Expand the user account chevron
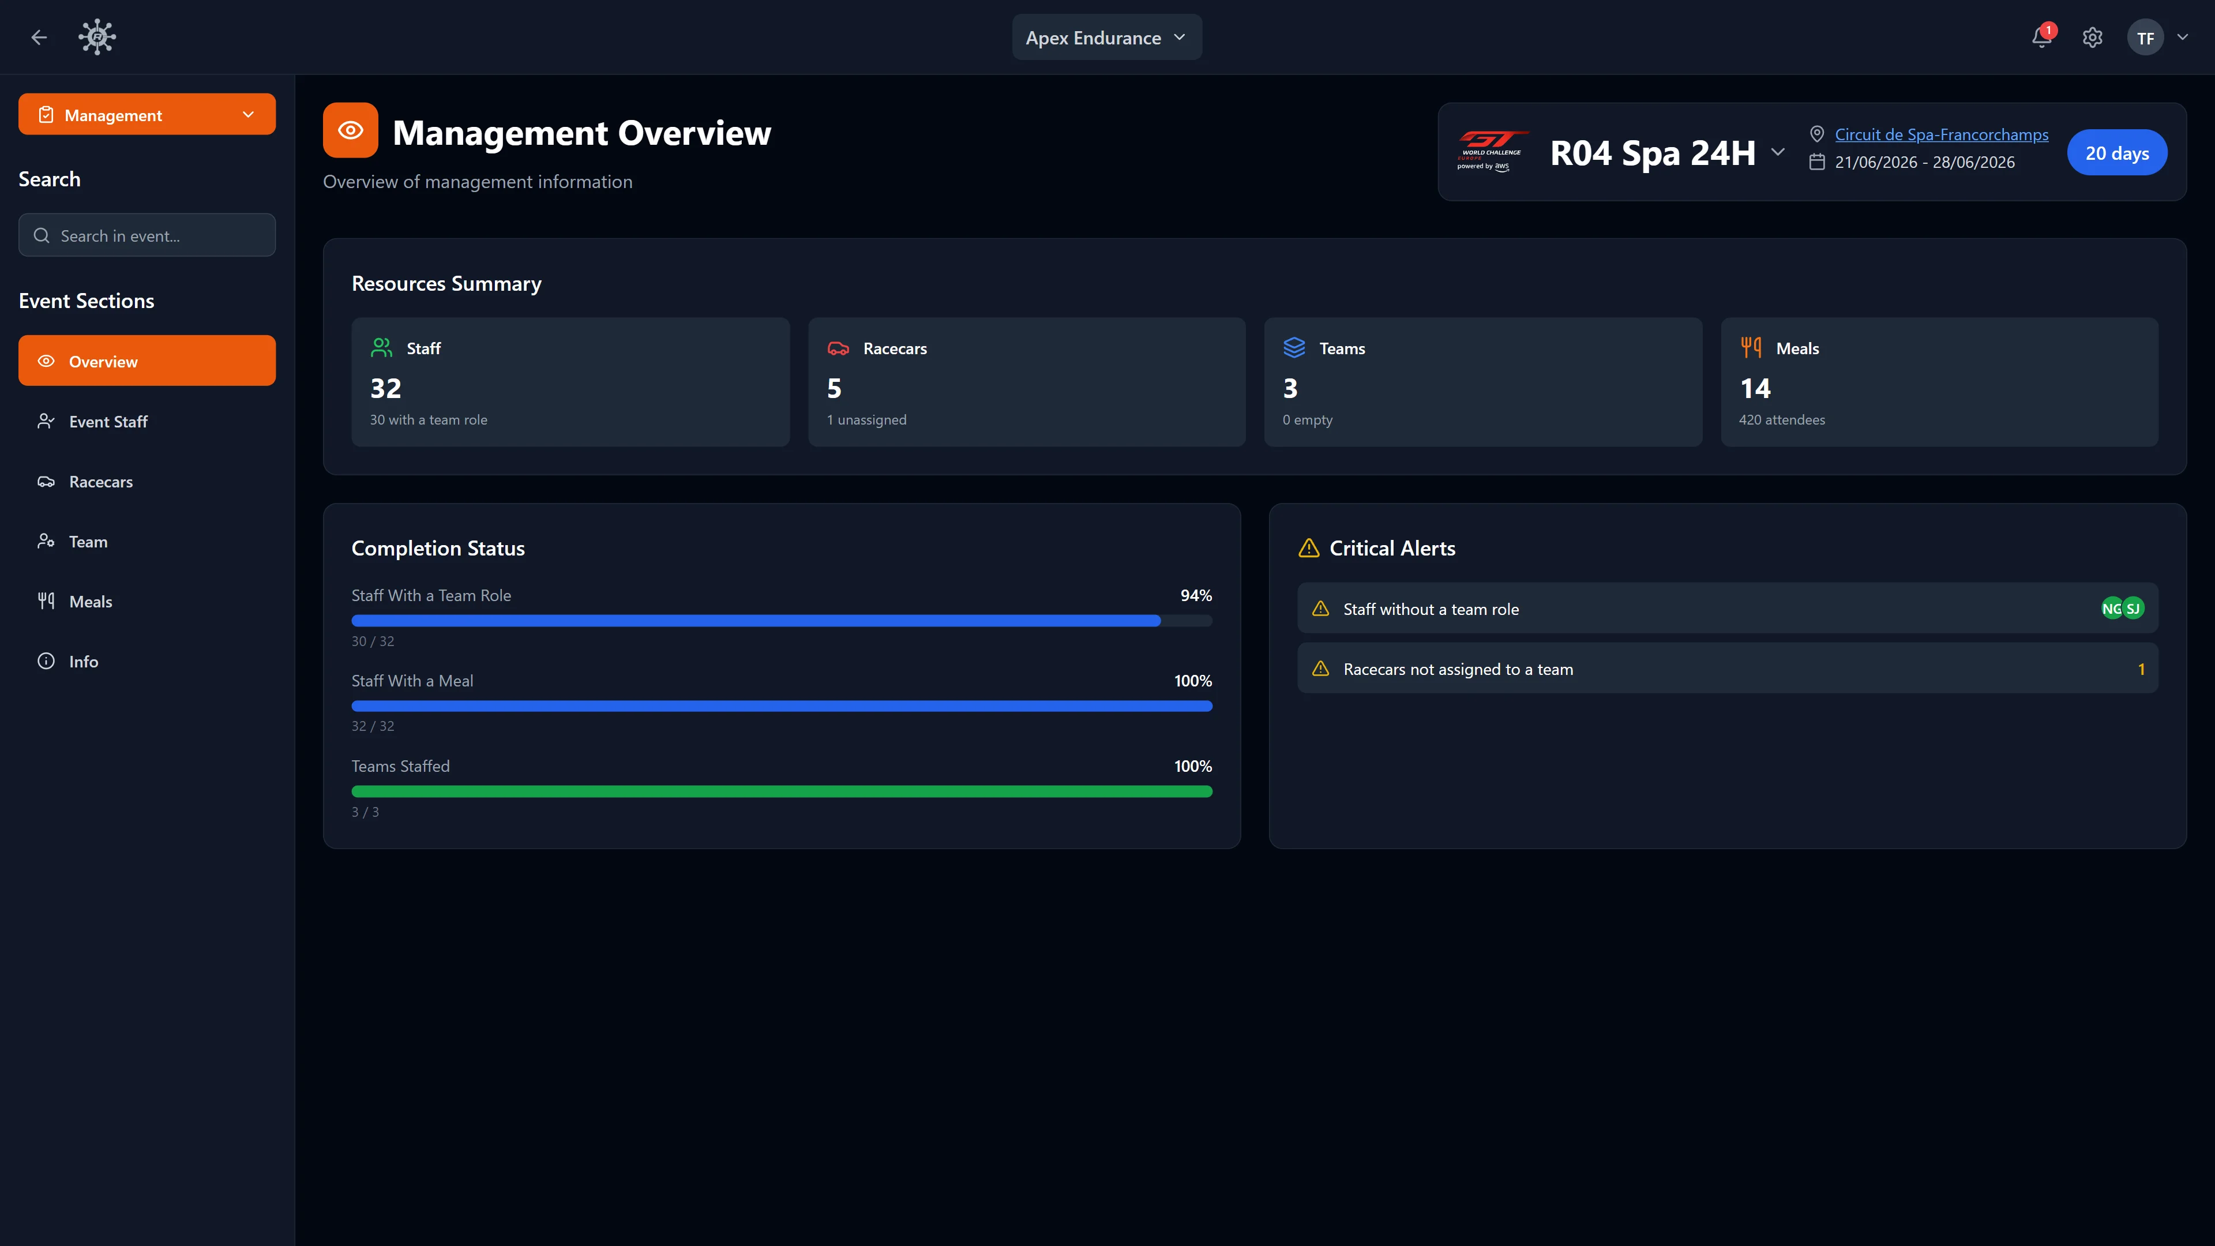Image resolution: width=2215 pixels, height=1246 pixels. coord(2182,37)
